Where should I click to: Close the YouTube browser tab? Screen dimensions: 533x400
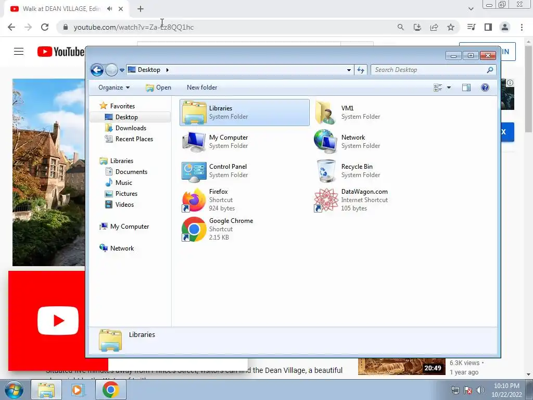tap(121, 9)
